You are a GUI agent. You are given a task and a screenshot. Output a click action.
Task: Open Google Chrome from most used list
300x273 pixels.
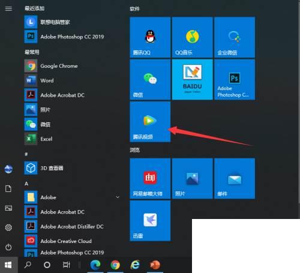73,66
